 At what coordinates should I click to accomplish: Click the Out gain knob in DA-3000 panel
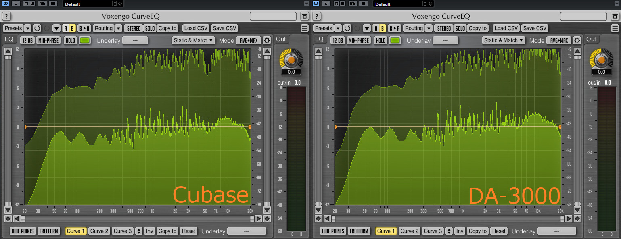(601, 60)
